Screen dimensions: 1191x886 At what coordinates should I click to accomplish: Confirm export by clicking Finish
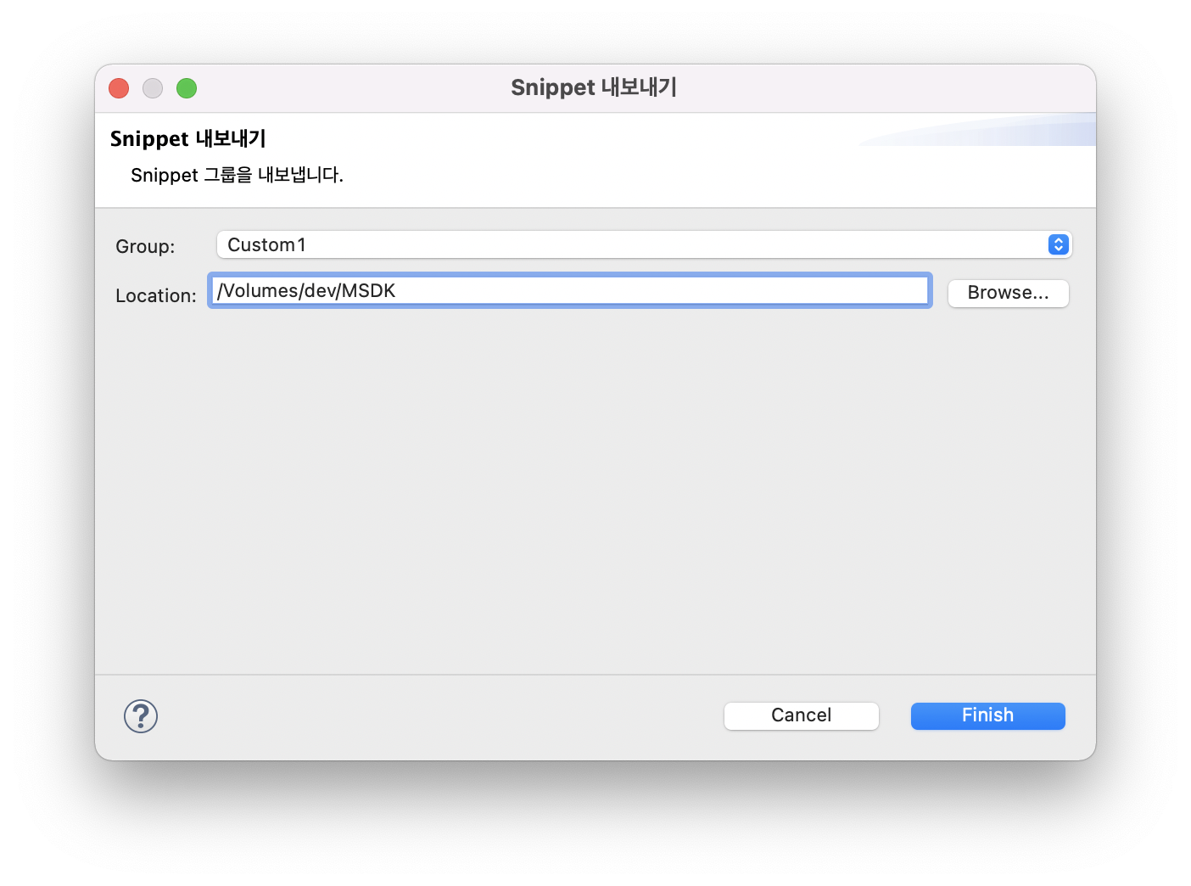987,715
